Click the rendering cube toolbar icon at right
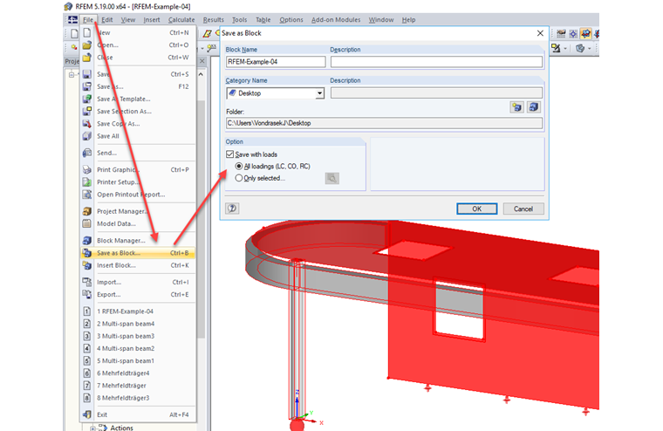Image resolution: width=663 pixels, height=431 pixels. pyautogui.click(x=580, y=48)
